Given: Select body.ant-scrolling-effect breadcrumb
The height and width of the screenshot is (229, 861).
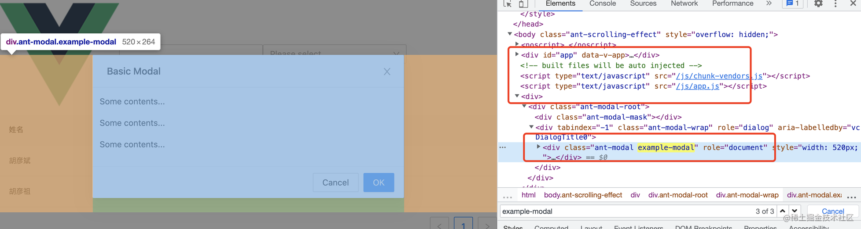Looking at the screenshot, I should coord(583,195).
